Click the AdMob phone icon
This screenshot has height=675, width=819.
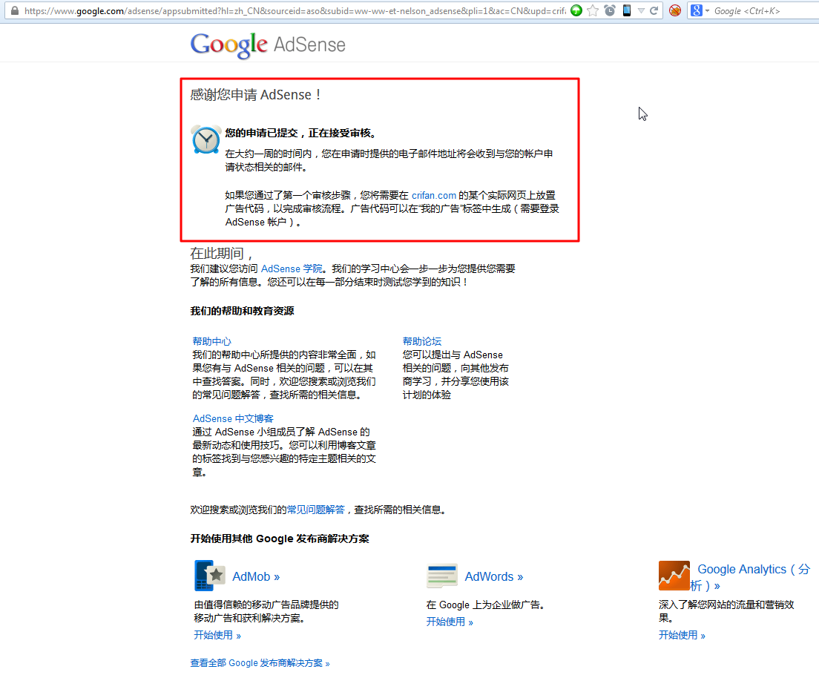(x=210, y=576)
